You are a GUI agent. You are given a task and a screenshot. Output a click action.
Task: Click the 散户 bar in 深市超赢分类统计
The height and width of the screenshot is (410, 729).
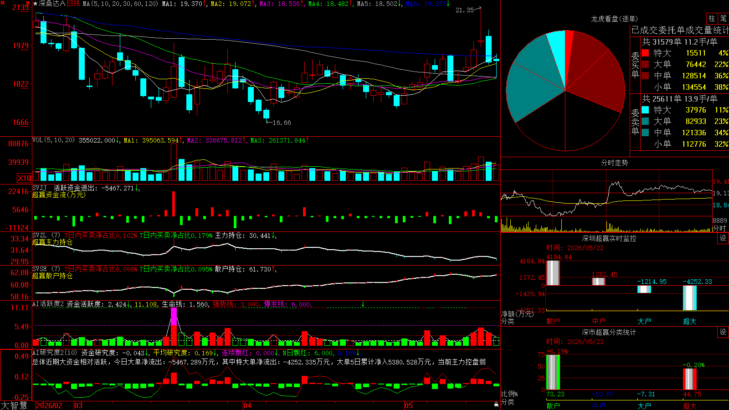click(553, 372)
